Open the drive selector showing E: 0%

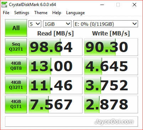[106, 24]
